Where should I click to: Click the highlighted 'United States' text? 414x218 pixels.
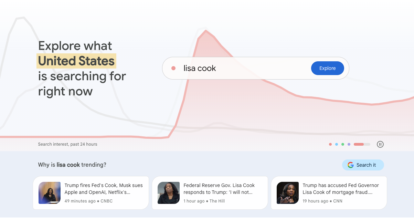[x=76, y=61]
